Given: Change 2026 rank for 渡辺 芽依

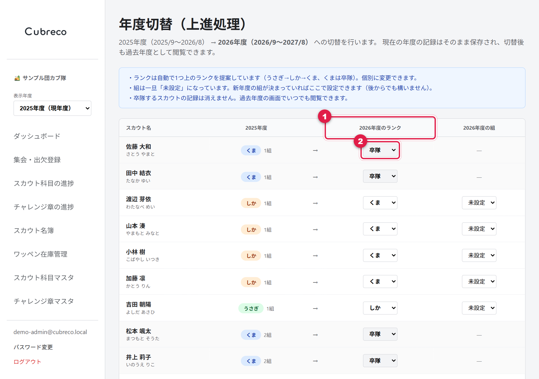Looking at the screenshot, I should pyautogui.click(x=380, y=203).
